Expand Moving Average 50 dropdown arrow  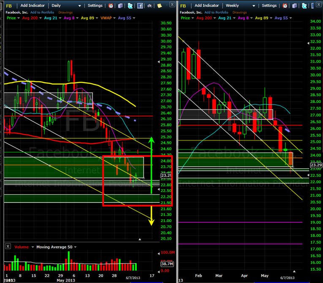[x=75, y=247]
